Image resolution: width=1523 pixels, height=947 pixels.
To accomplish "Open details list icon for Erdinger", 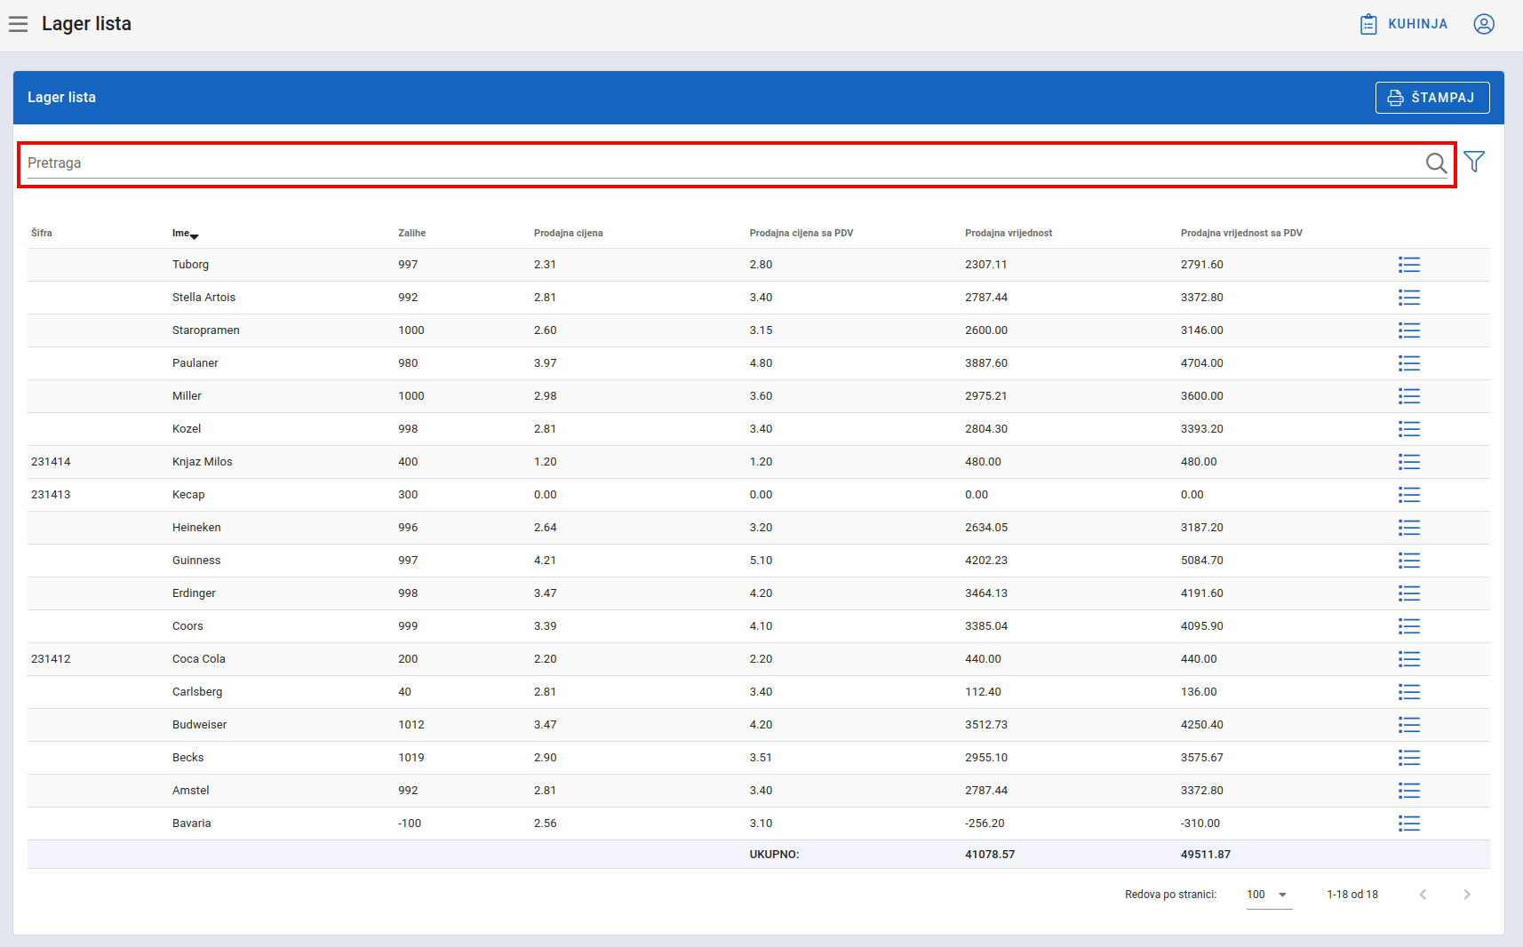I will [1409, 593].
